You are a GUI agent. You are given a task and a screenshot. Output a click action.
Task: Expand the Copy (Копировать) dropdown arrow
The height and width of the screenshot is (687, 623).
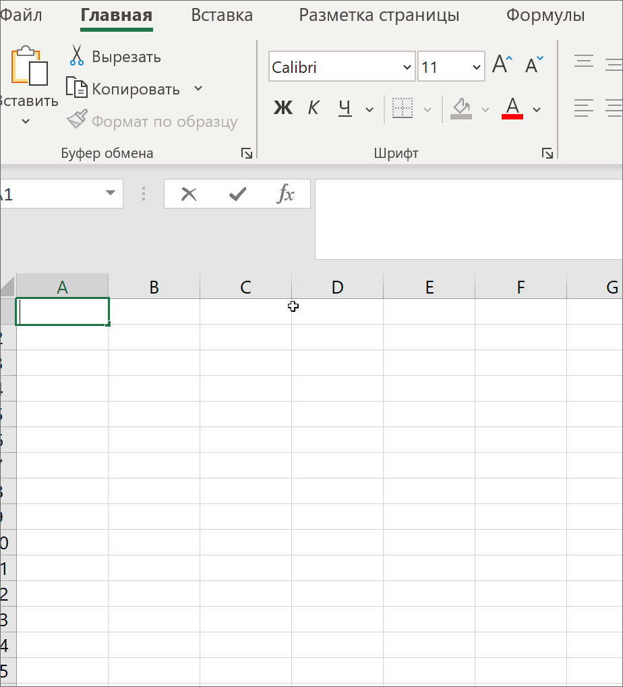pyautogui.click(x=198, y=88)
